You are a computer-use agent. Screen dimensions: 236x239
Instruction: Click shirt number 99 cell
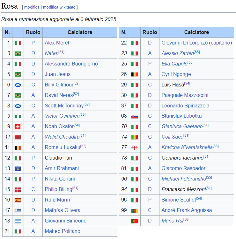[124, 210]
